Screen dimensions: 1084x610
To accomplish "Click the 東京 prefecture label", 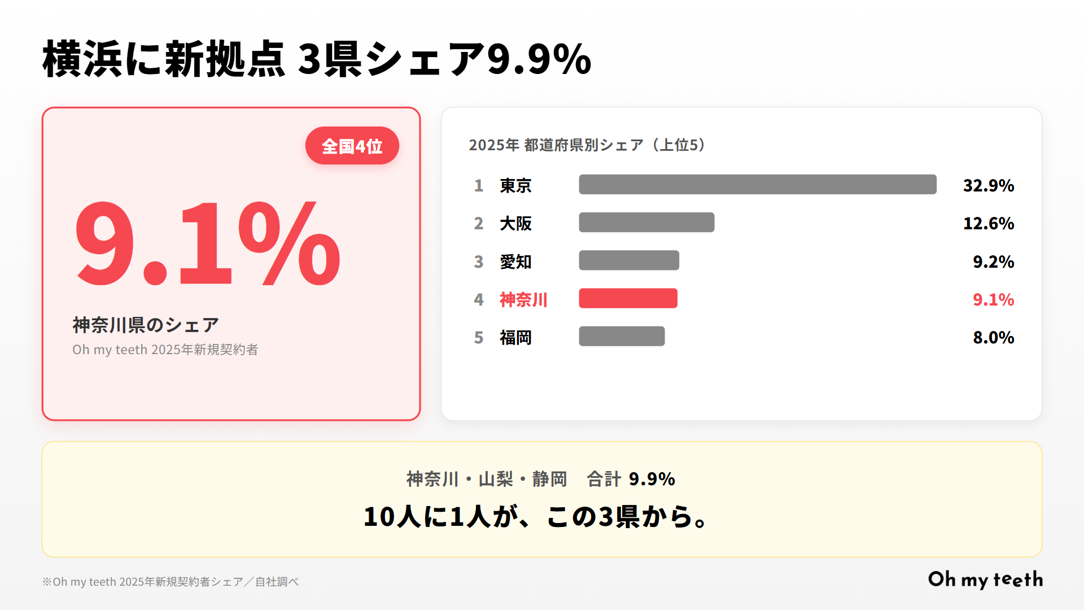I will point(515,186).
